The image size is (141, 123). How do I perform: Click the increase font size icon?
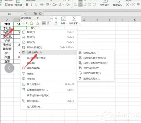click(x=52, y=18)
